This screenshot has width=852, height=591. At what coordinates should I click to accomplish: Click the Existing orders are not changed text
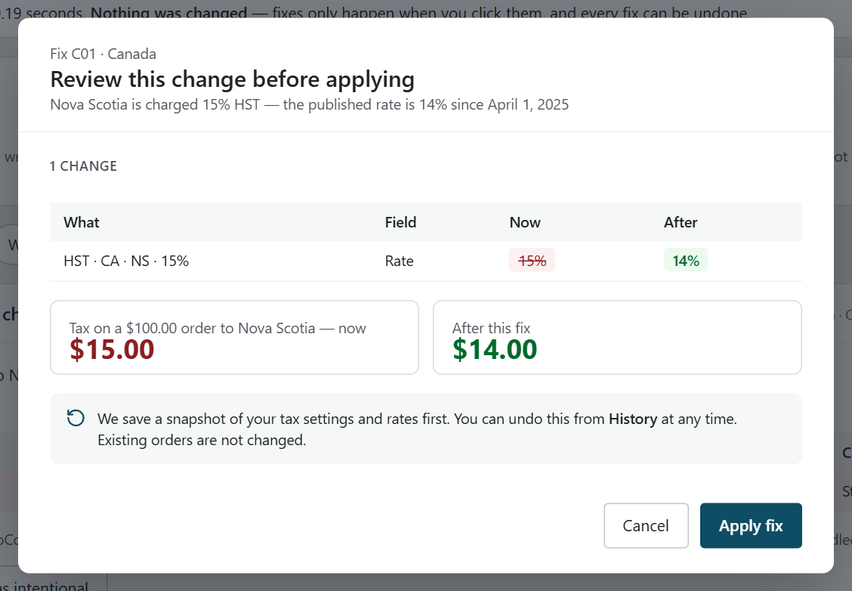tap(202, 440)
